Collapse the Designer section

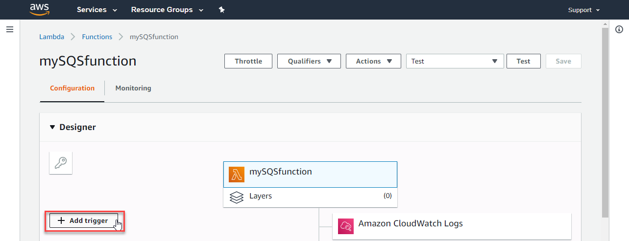click(53, 127)
